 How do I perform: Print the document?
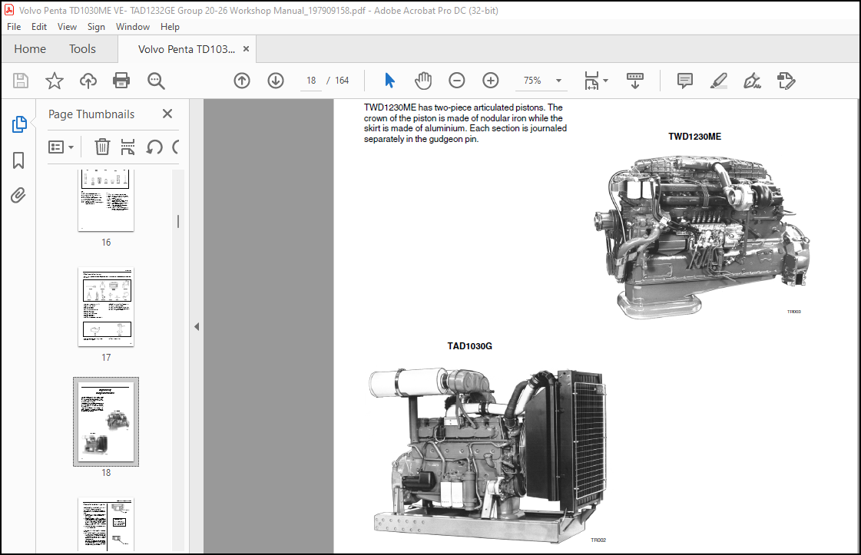pos(121,81)
